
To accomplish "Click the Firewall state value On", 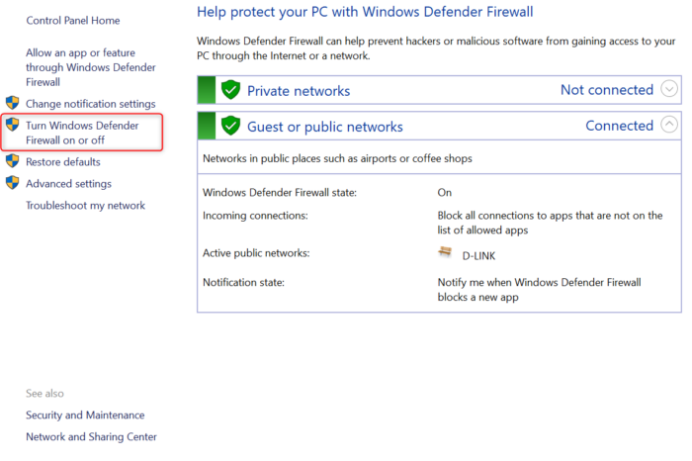I will tap(445, 193).
